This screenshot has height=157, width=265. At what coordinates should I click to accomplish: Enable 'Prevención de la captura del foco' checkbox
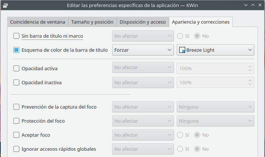16,107
